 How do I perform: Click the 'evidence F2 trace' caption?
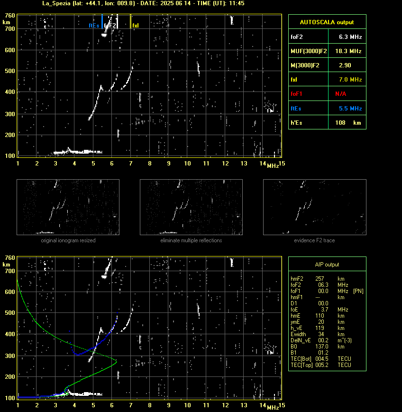[x=314, y=240]
